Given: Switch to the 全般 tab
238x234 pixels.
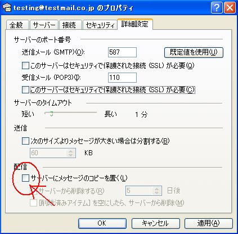Looking at the screenshot, I should click(17, 25).
